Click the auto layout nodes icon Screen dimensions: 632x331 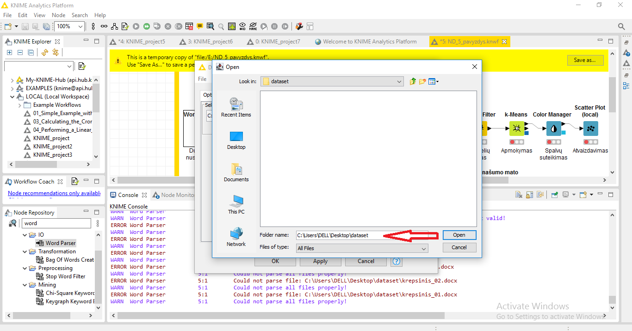pos(114,26)
